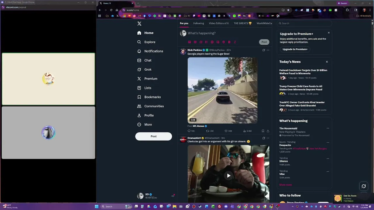Open the NFL Memes source link
The height and width of the screenshot is (210, 374).
(198, 126)
